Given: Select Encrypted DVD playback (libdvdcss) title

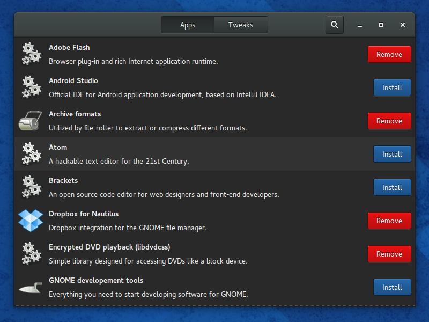Looking at the screenshot, I should 109,247.
